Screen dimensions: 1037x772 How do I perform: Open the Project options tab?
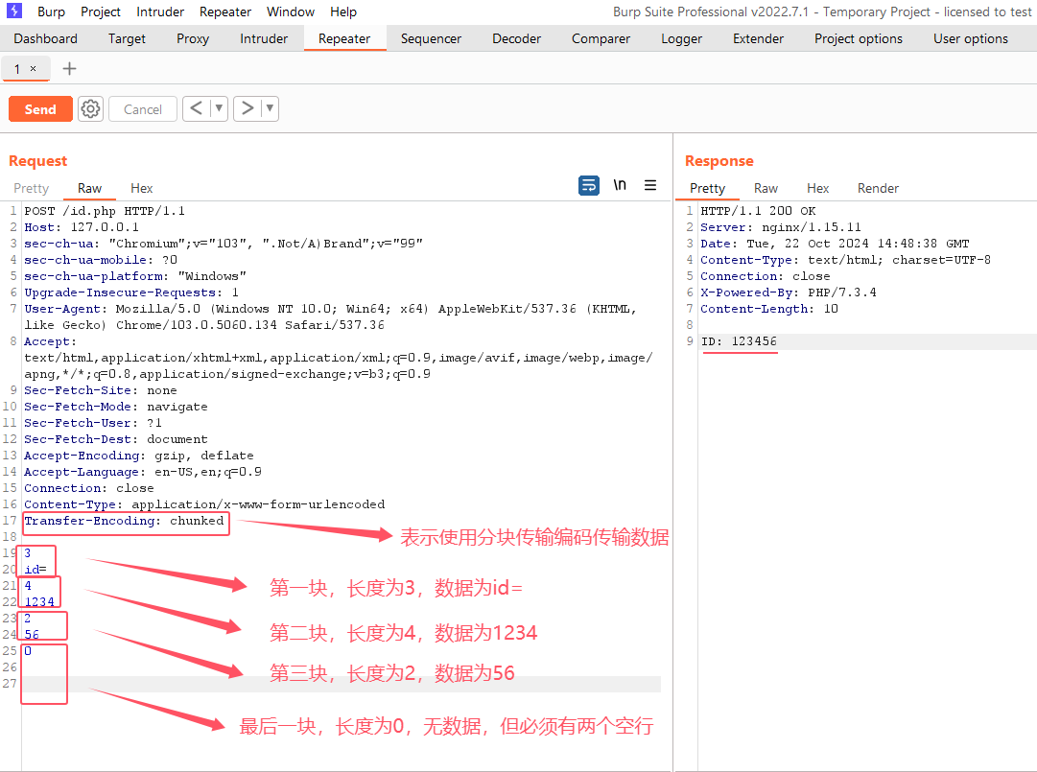coord(859,39)
